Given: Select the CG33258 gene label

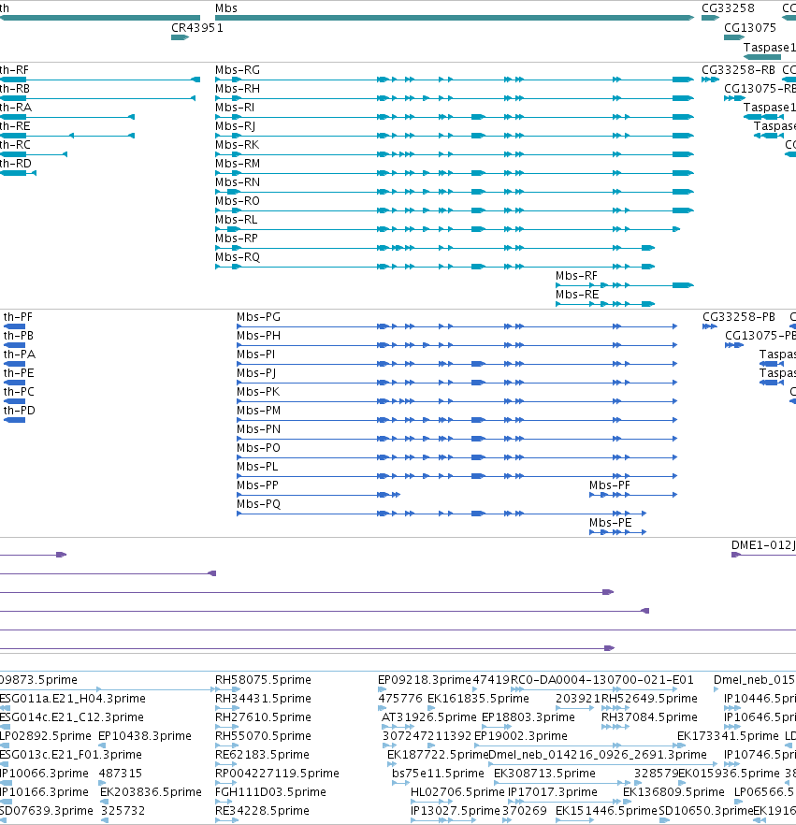Looking at the screenshot, I should point(728,8).
